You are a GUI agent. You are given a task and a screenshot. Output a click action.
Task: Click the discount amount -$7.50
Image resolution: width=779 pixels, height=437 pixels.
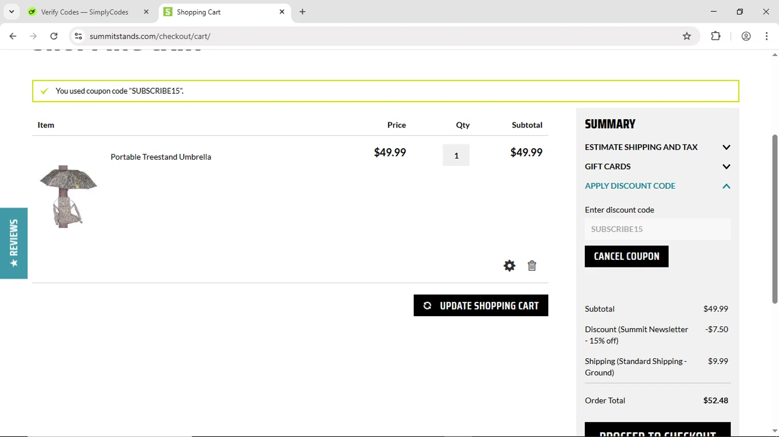coord(717,329)
